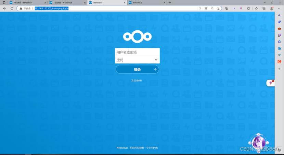Open sidebar orange C icon
This screenshot has width=284, height=155.
click(279, 62)
